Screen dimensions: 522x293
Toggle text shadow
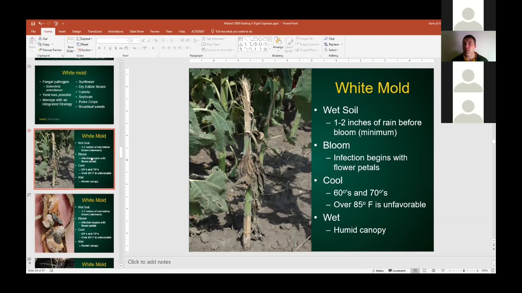115,48
